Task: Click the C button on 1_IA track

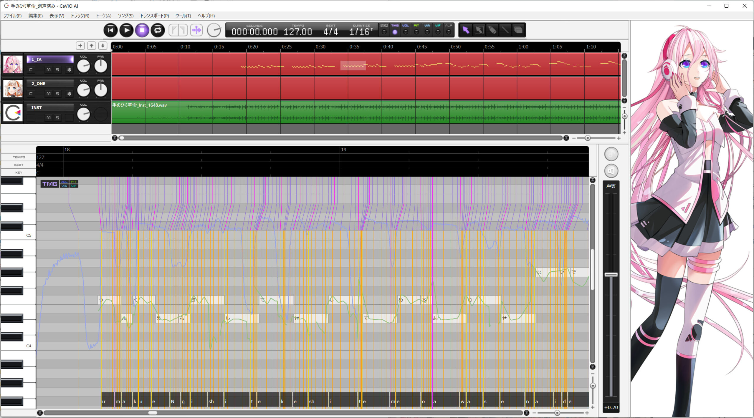Action: coord(31,70)
